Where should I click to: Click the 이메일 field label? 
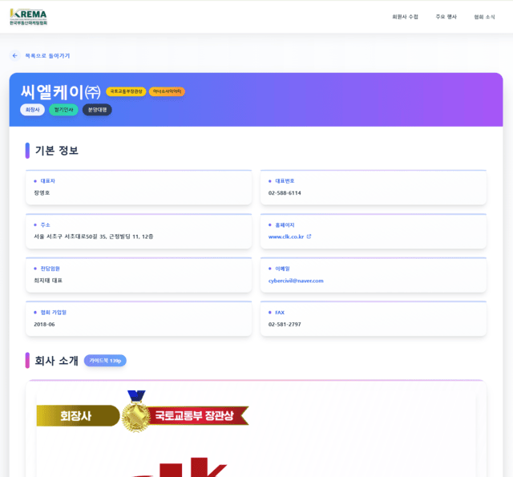(282, 269)
